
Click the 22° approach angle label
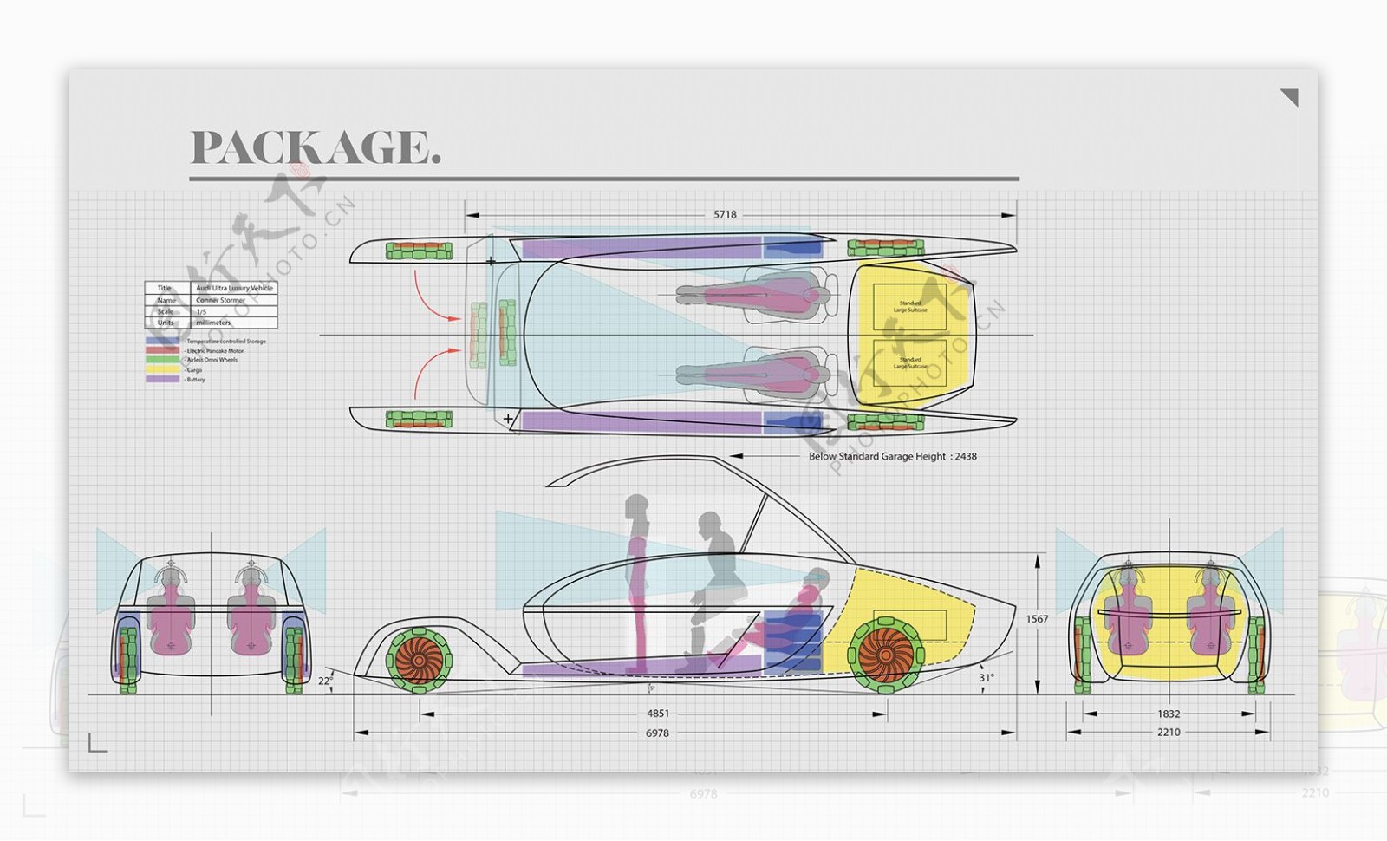[325, 681]
